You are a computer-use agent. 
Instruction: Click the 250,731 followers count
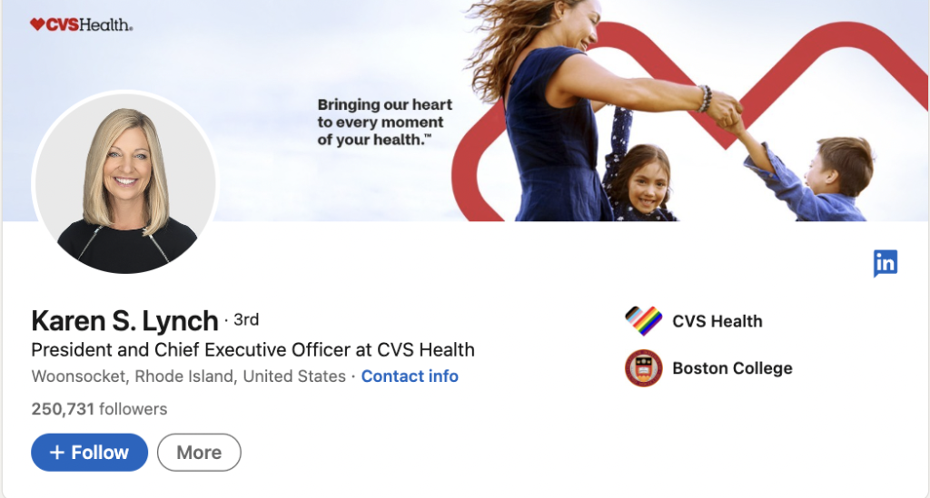tap(99, 409)
